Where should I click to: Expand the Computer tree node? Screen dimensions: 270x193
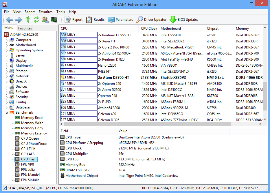[x=7, y=40]
